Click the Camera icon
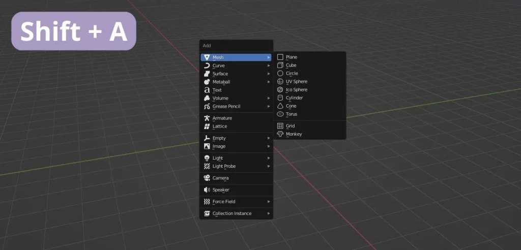Viewport: 521px width, 250px height. [x=207, y=178]
